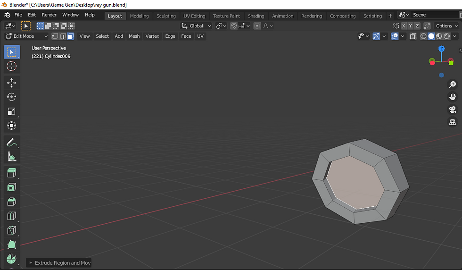Screen dimensions: 462x270
Task: Open the Edit Mode dropdown
Action: tap(26, 36)
